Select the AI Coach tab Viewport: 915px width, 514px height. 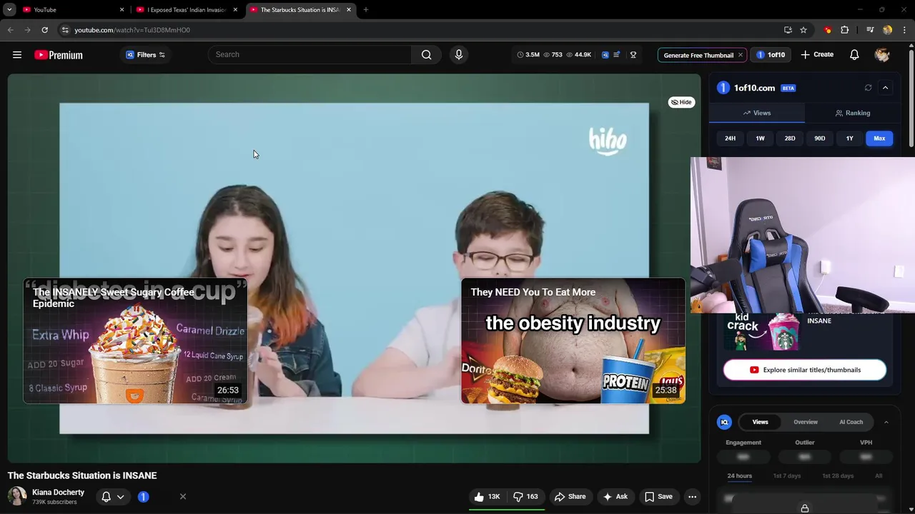coord(851,422)
